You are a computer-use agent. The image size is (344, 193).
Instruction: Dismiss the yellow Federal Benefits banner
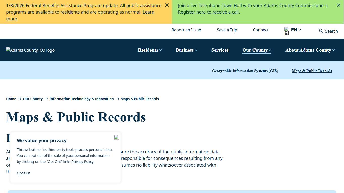tap(167, 5)
